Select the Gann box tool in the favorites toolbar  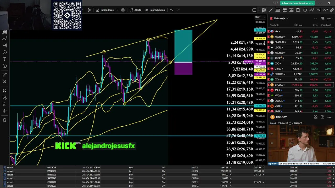(264, 10)
